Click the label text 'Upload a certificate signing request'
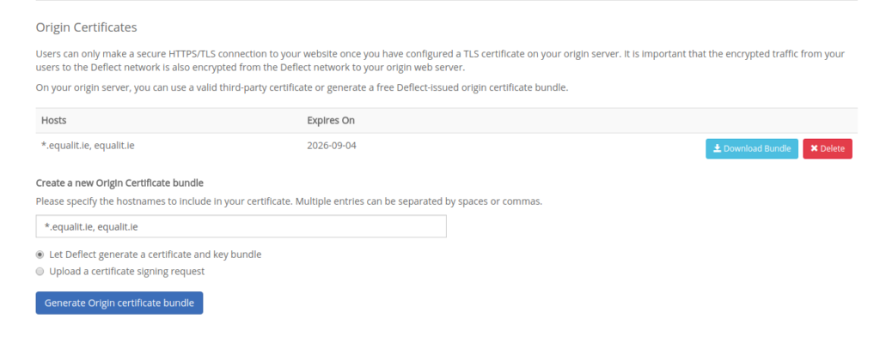880x342 pixels. click(x=127, y=272)
